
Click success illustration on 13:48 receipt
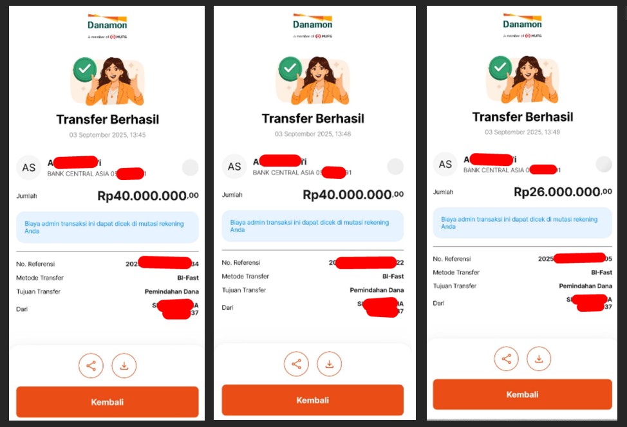coord(313,80)
